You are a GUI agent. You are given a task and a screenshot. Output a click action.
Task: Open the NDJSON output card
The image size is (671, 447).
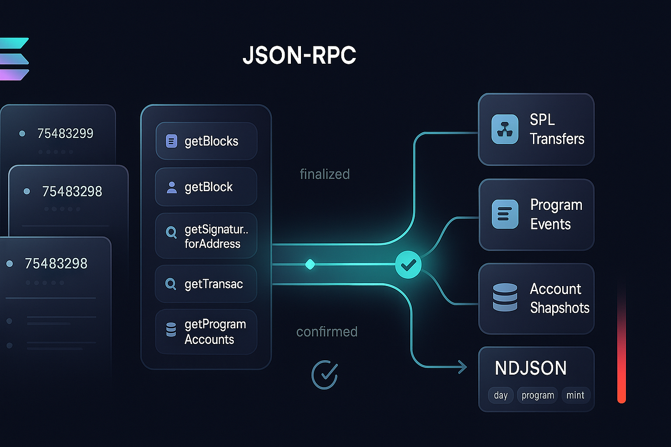click(536, 379)
